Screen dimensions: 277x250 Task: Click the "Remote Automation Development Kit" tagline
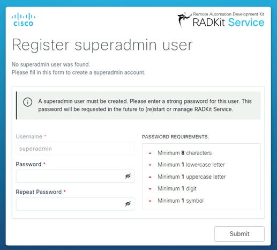[x=229, y=14]
